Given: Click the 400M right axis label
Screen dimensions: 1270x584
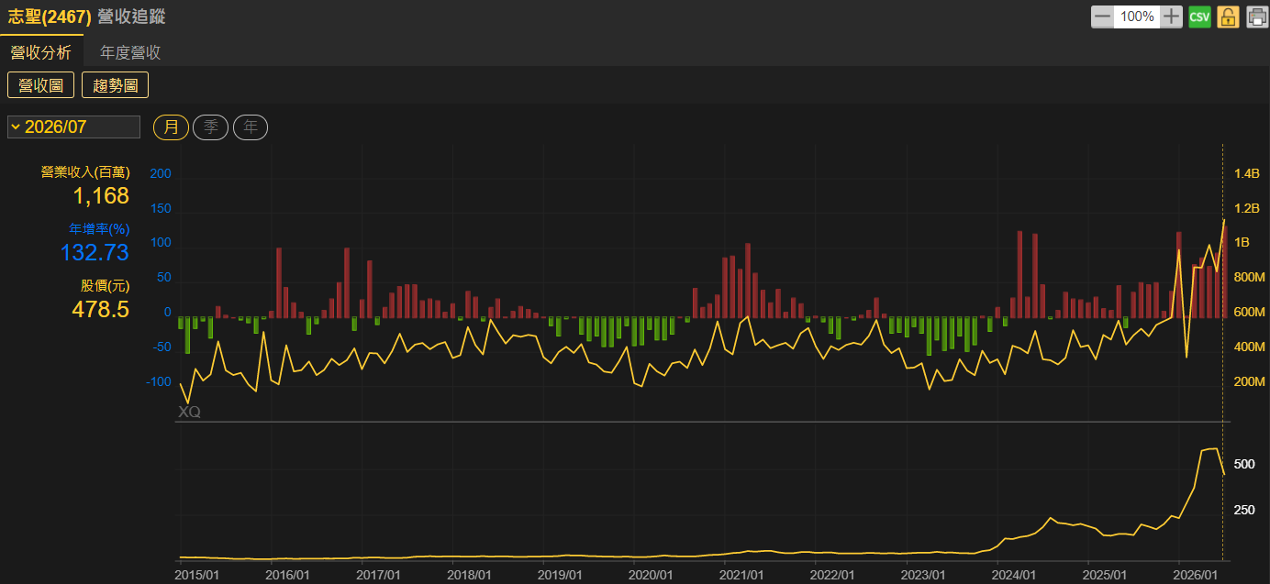Looking at the screenshot, I should 1250,347.
